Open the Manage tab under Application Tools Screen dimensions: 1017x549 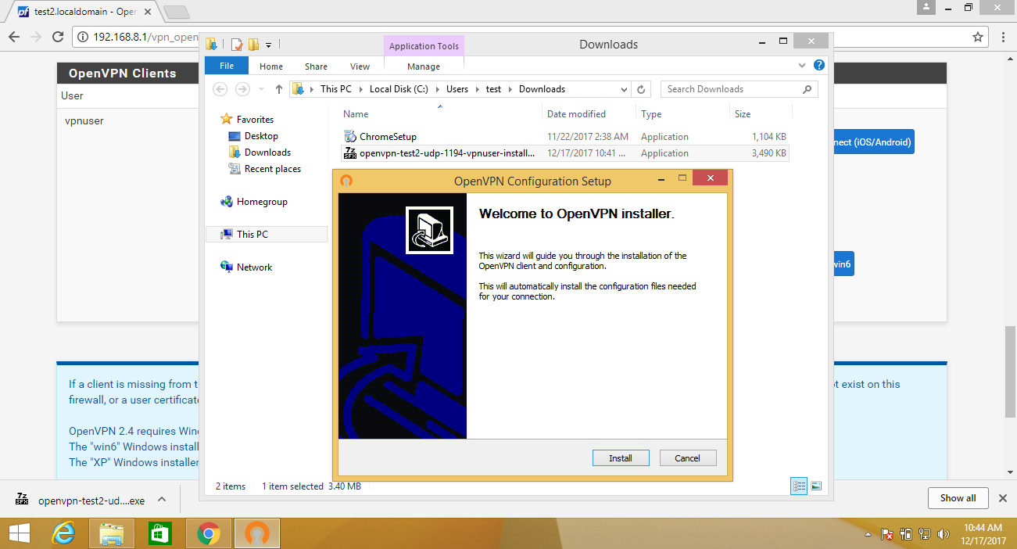[424, 66]
